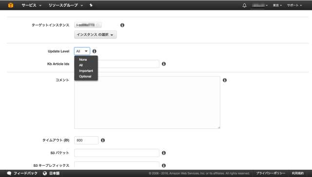This screenshot has height=177, width=312.
Task: Click the AWS orange cube logo
Action: 11,5
